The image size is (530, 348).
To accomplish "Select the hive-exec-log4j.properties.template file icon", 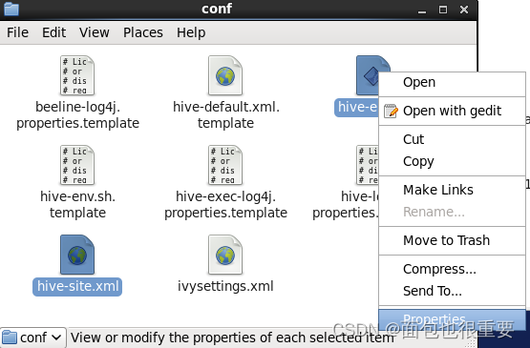I will (225, 165).
